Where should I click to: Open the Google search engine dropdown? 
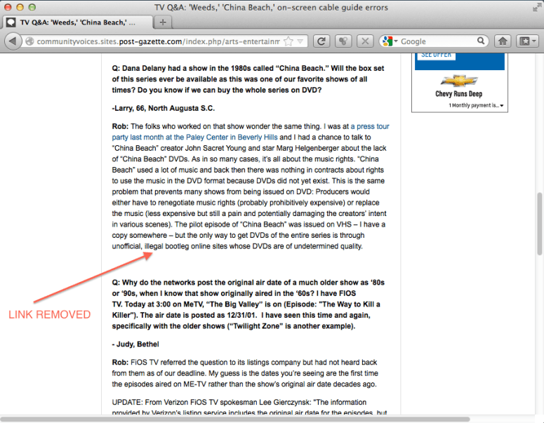(x=390, y=41)
